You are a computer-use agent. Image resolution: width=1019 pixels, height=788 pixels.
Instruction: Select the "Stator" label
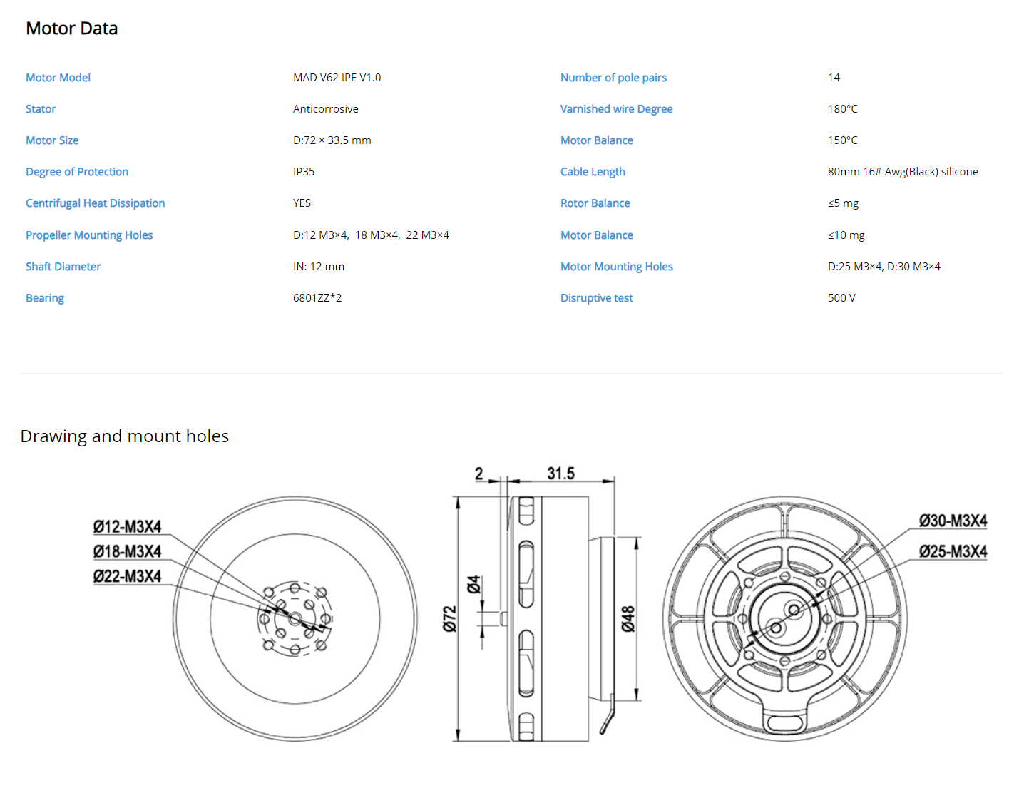pyautogui.click(x=41, y=109)
